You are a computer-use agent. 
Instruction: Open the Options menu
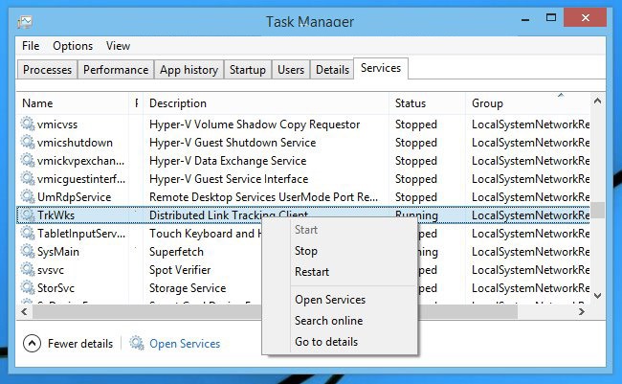click(73, 46)
